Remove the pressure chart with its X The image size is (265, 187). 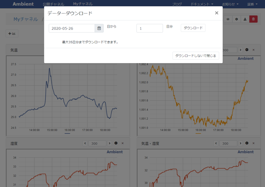[254, 50]
